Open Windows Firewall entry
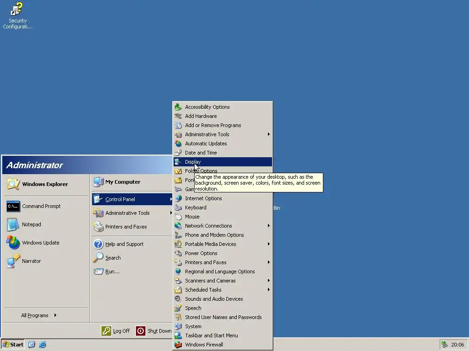 (x=223, y=345)
